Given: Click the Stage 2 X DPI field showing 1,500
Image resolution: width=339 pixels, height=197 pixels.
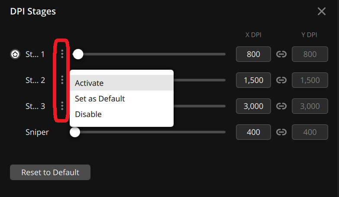Looking at the screenshot, I should (253, 80).
